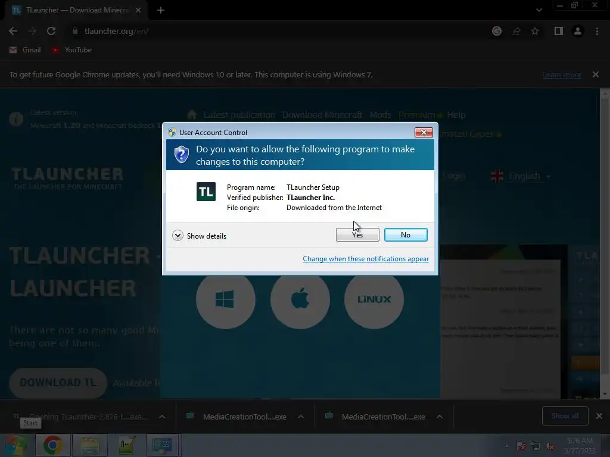Viewport: 610px width, 457px height.
Task: Open Download Minecraft menu item
Action: (x=322, y=115)
